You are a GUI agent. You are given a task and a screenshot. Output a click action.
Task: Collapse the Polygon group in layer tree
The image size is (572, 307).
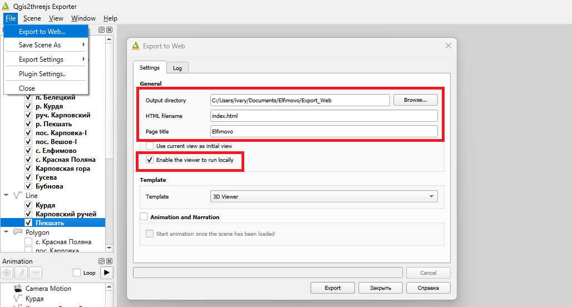[x=6, y=232]
